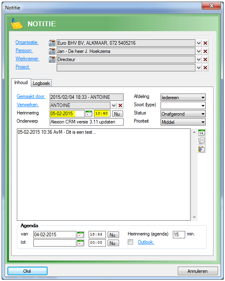This screenshot has height=281, width=225.
Task: Open the empty Soort (type) dropdown
Action: coord(183,105)
